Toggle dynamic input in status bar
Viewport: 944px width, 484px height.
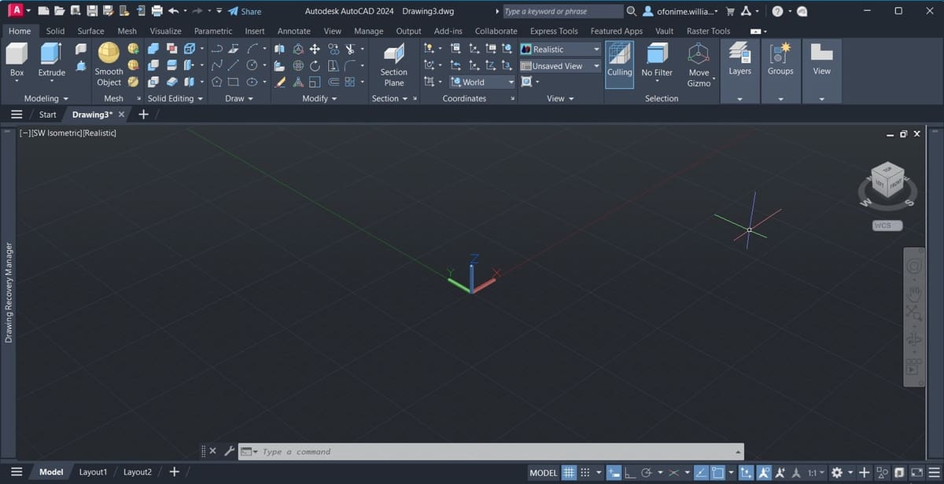[614, 472]
